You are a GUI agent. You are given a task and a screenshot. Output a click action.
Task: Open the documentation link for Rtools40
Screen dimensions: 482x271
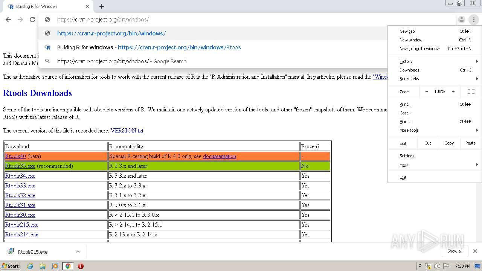(x=220, y=156)
